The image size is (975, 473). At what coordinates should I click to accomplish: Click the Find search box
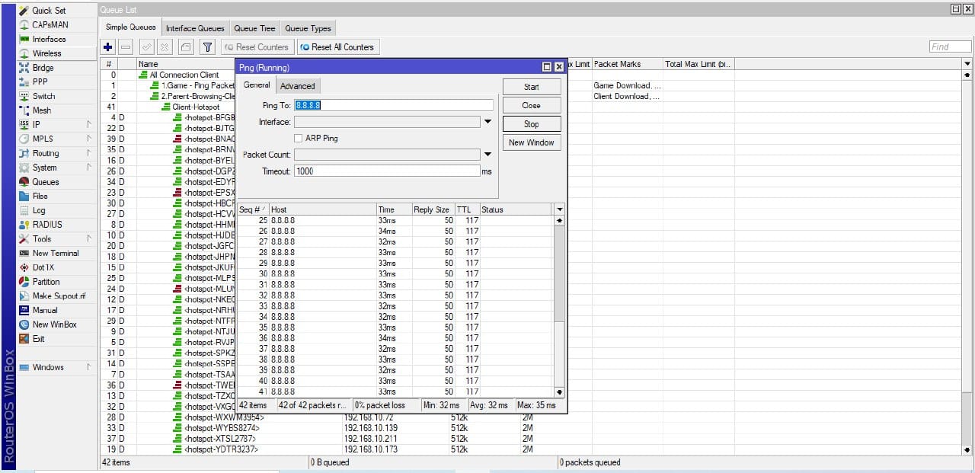(x=951, y=47)
